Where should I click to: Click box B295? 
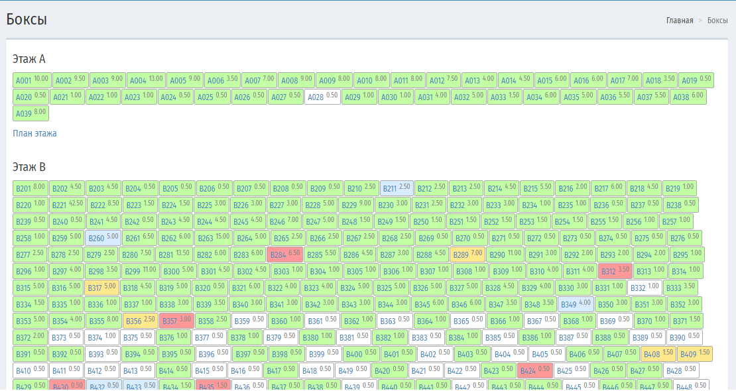[687, 254]
